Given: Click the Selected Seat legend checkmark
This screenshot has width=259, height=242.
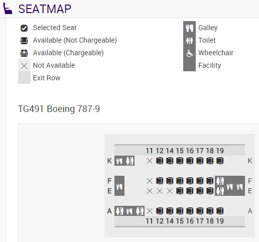Looking at the screenshot, I should (24, 28).
